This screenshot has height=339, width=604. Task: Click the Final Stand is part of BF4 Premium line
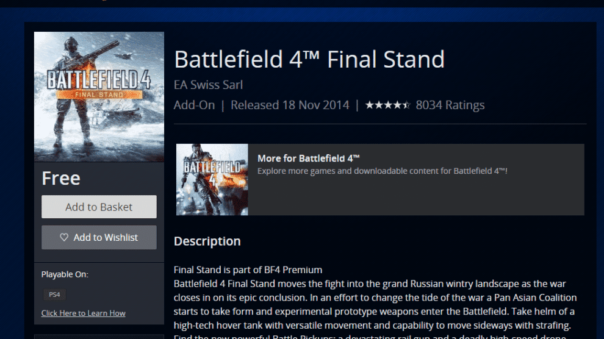[x=248, y=269]
